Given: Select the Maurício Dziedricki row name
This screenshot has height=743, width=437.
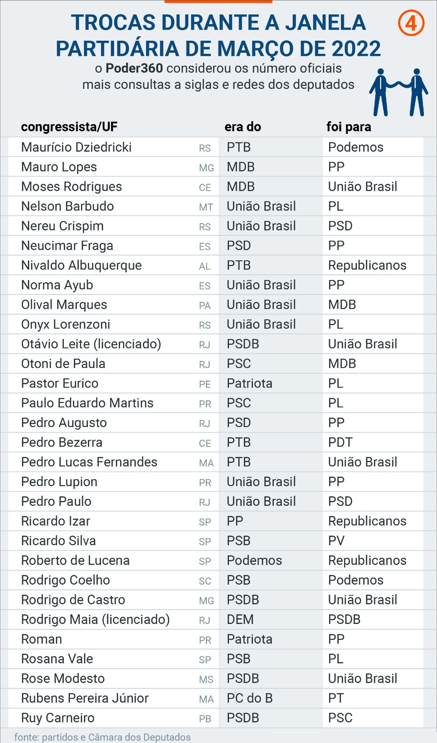Looking at the screenshot, I should coord(76,147).
